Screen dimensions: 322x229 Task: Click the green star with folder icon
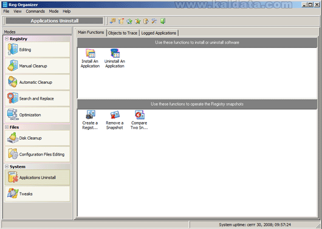137,21
